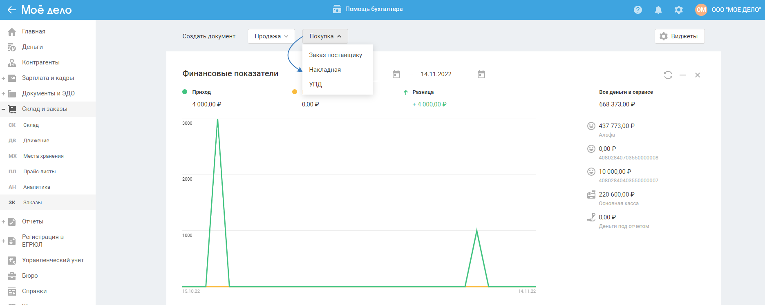The width and height of the screenshot is (765, 305).
Task: Collapse the Склад и заказы section
Action: pos(3,109)
